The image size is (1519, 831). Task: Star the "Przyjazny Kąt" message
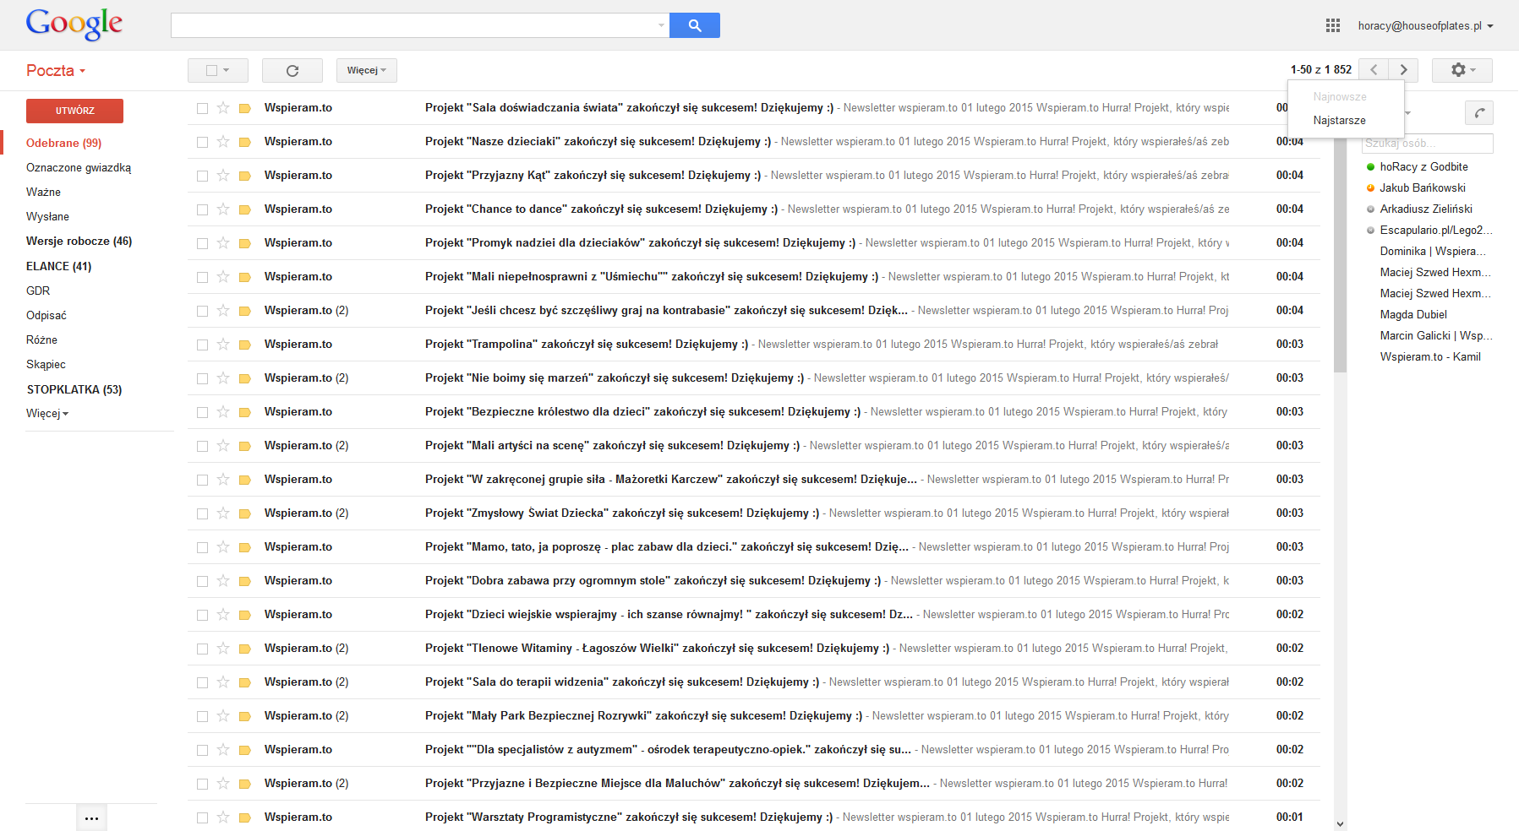223,175
